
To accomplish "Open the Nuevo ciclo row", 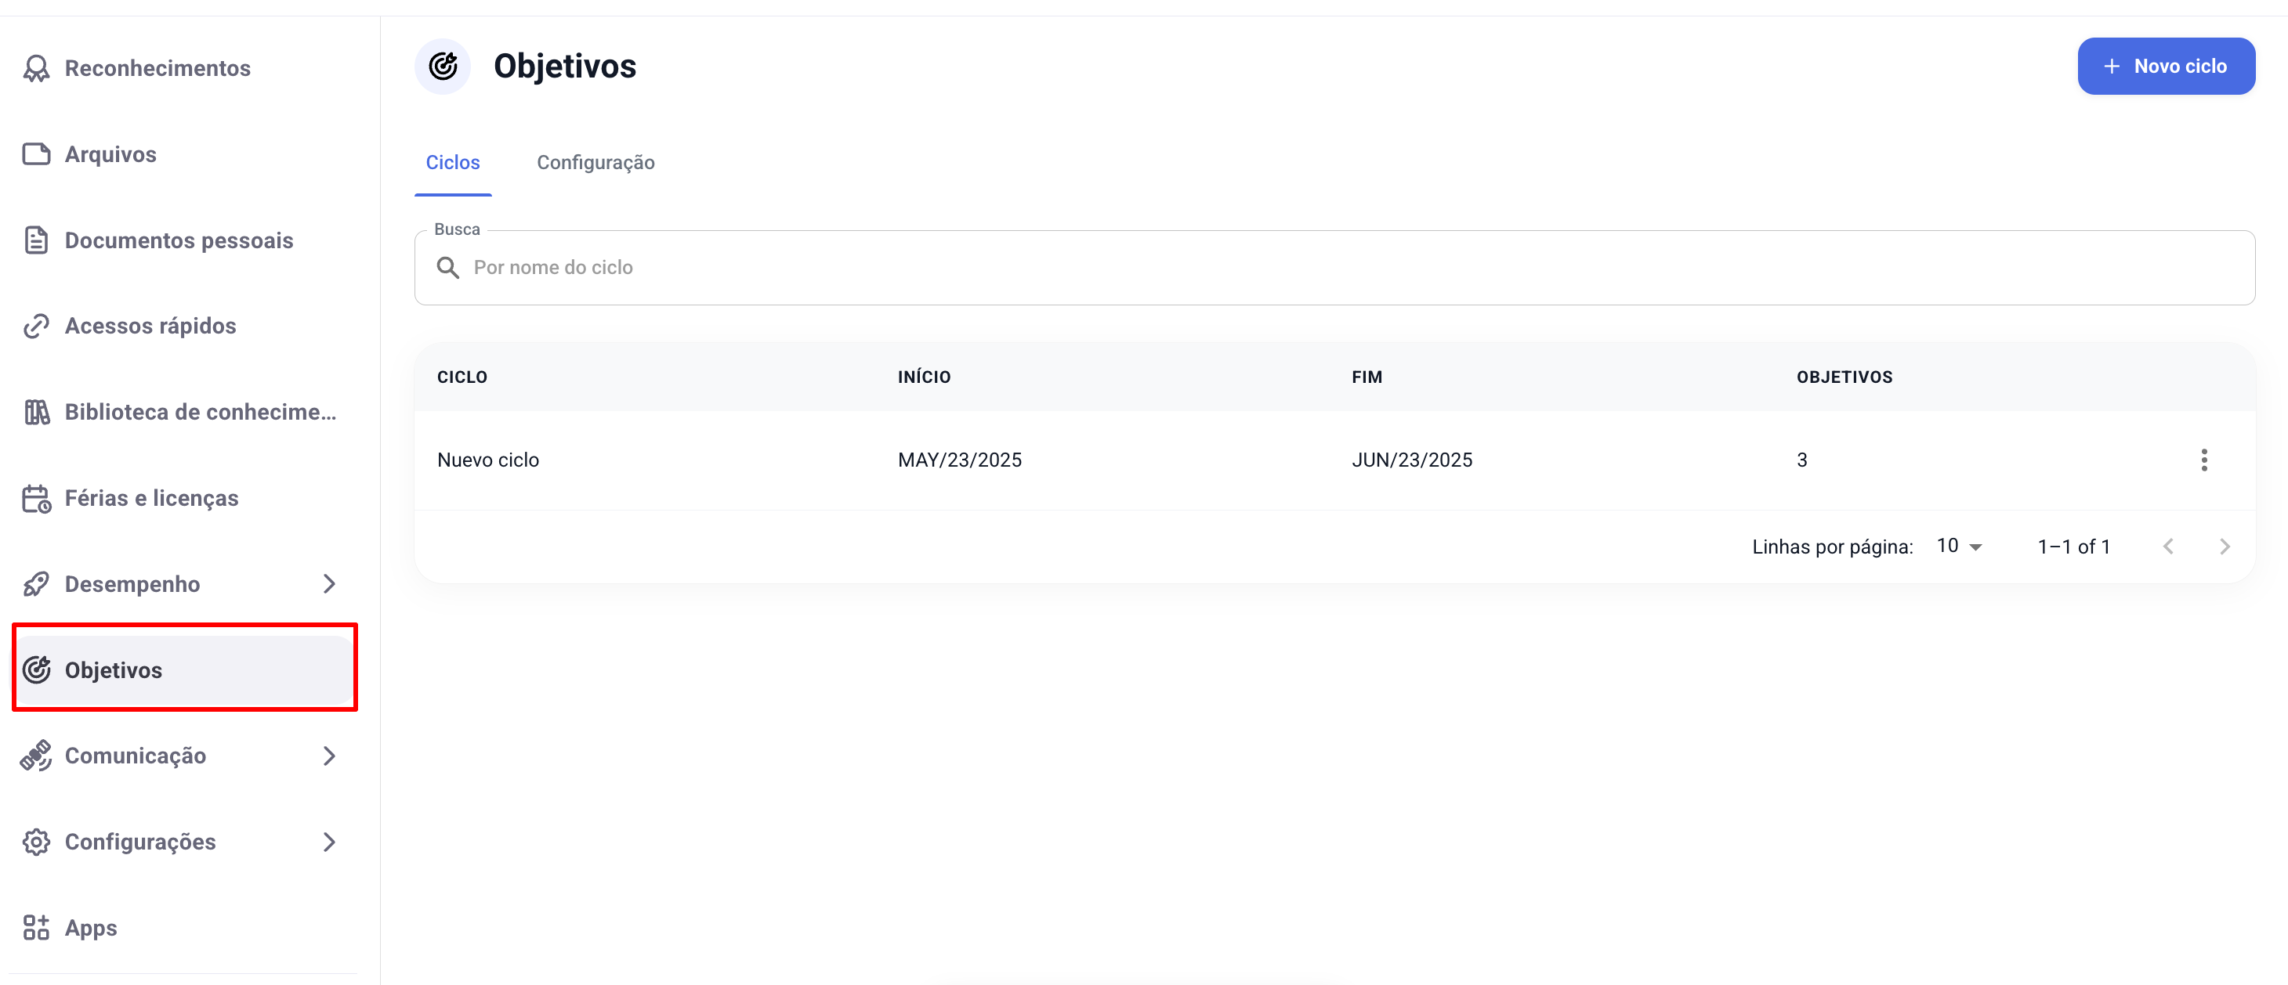I will click(x=487, y=460).
